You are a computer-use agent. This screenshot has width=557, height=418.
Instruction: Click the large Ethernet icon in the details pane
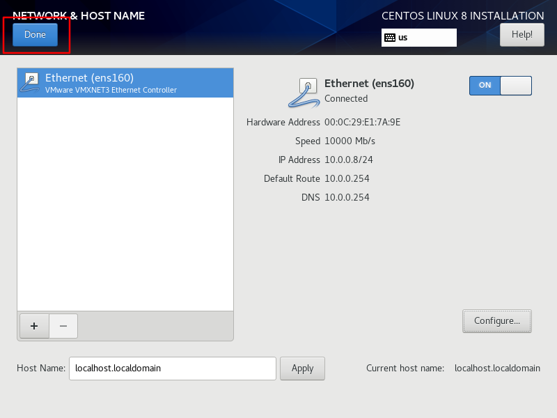pos(303,93)
